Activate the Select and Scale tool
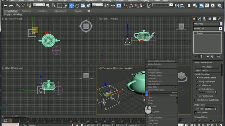 click(x=83, y=6)
